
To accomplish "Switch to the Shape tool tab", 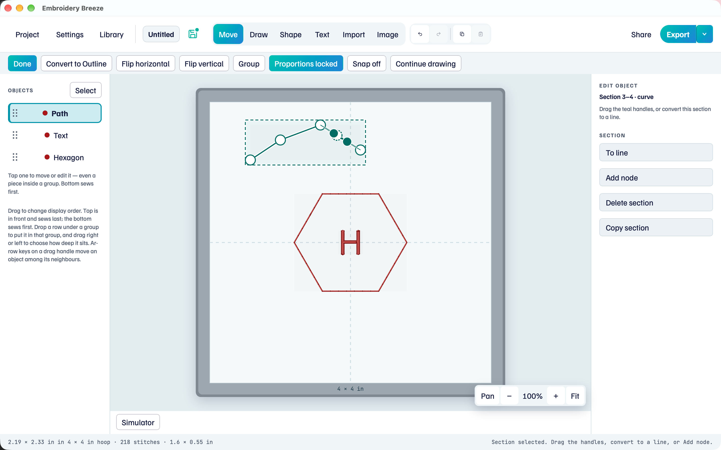I will (290, 34).
